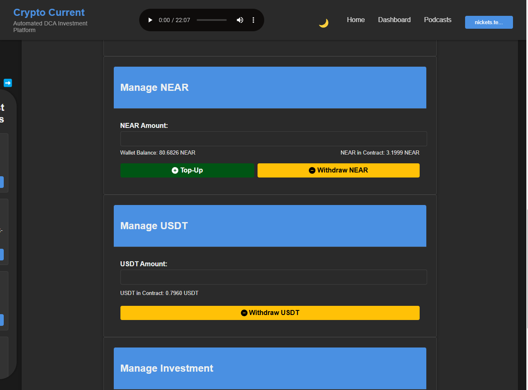Open the Dashboard nav item
Screen dimensions: 528x390
(x=394, y=20)
